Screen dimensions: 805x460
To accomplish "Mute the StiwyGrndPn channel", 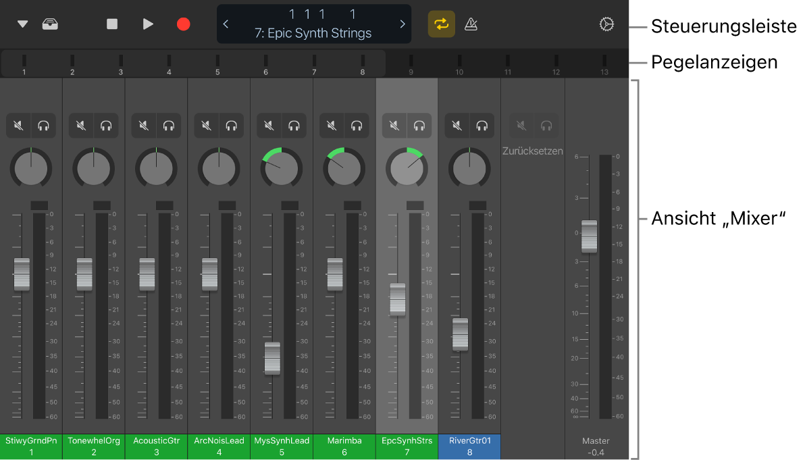I will 19,126.
